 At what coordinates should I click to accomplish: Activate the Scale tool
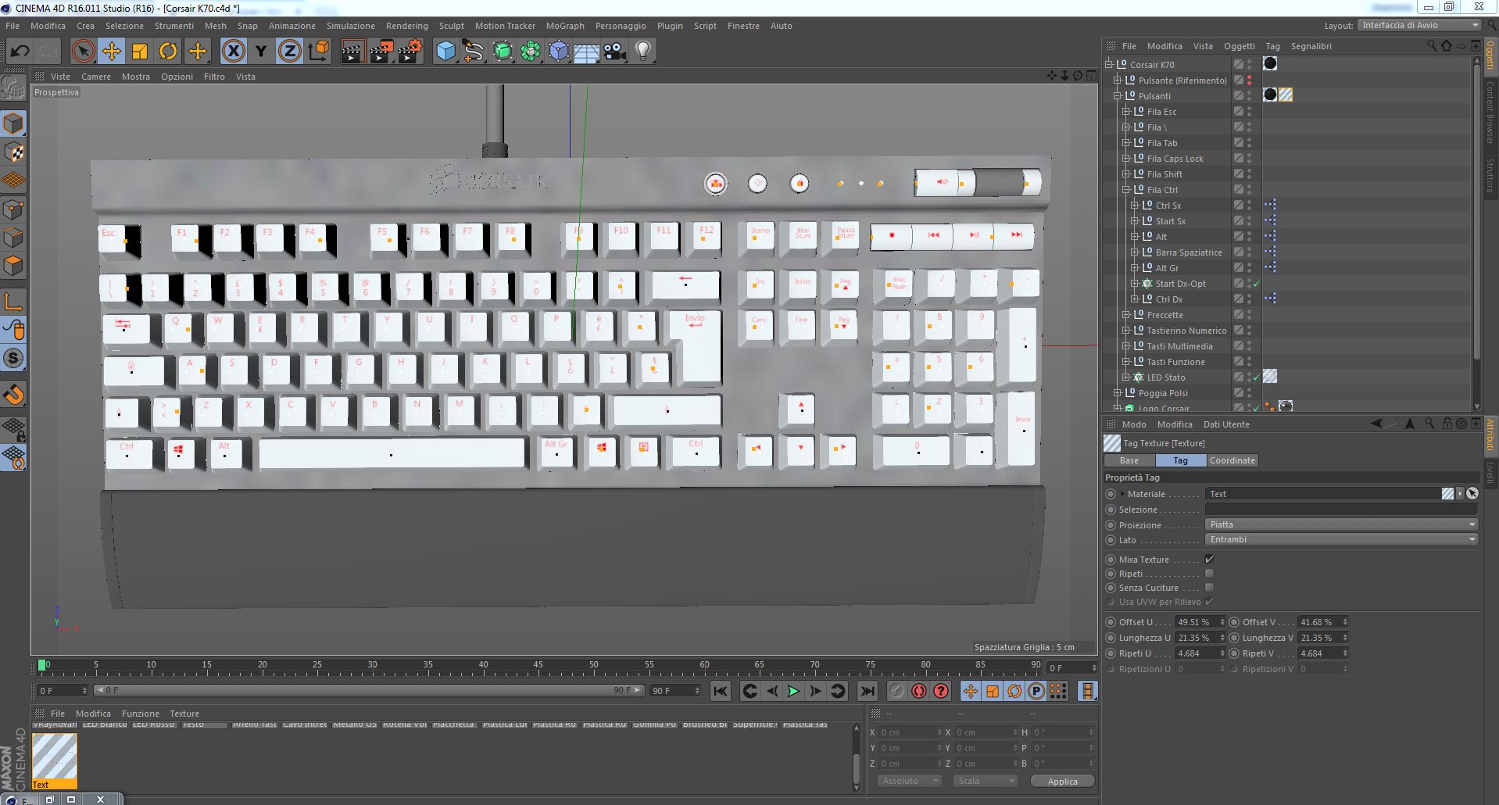tap(140, 52)
